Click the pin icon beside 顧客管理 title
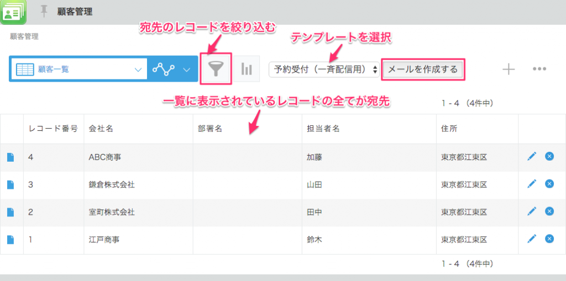566x281 pixels. pyautogui.click(x=44, y=12)
